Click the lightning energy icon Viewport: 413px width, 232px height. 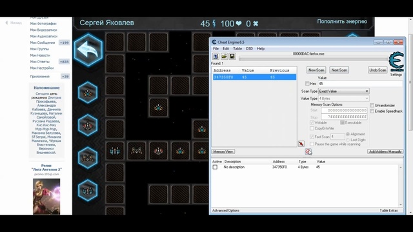pyautogui.click(x=214, y=23)
